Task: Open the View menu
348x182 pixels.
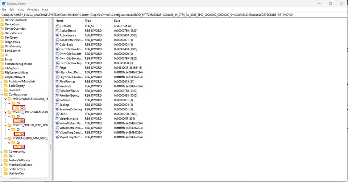Action: pyautogui.click(x=21, y=10)
